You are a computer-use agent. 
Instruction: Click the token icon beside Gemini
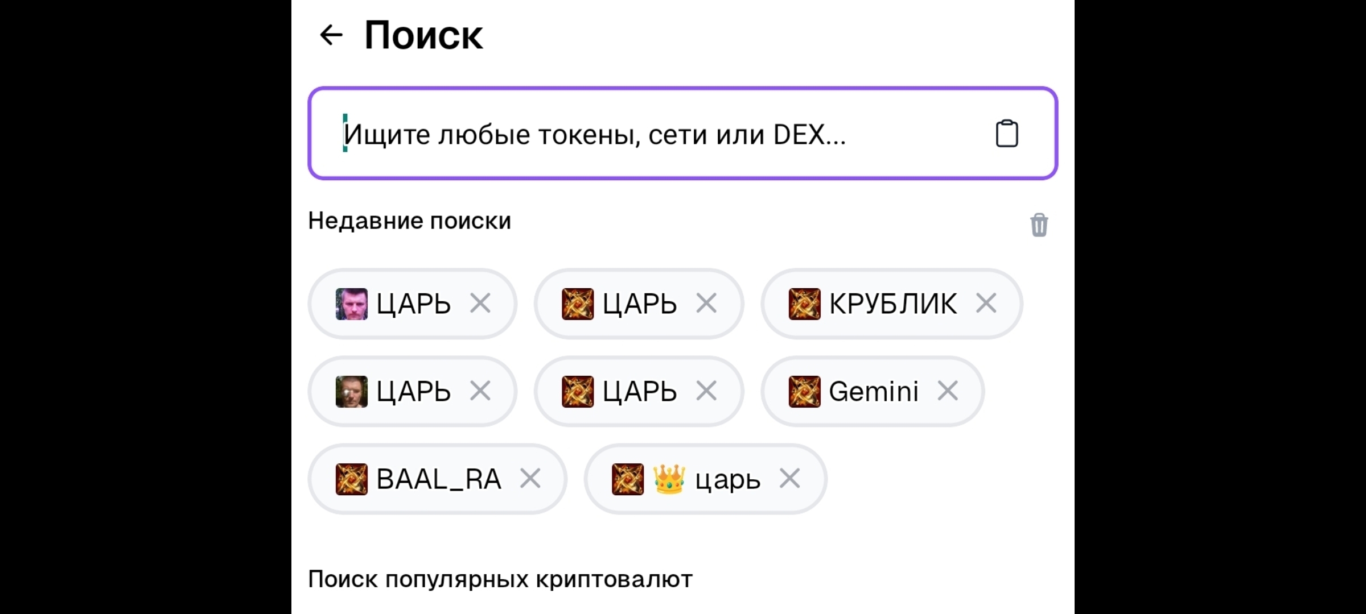[x=804, y=391]
